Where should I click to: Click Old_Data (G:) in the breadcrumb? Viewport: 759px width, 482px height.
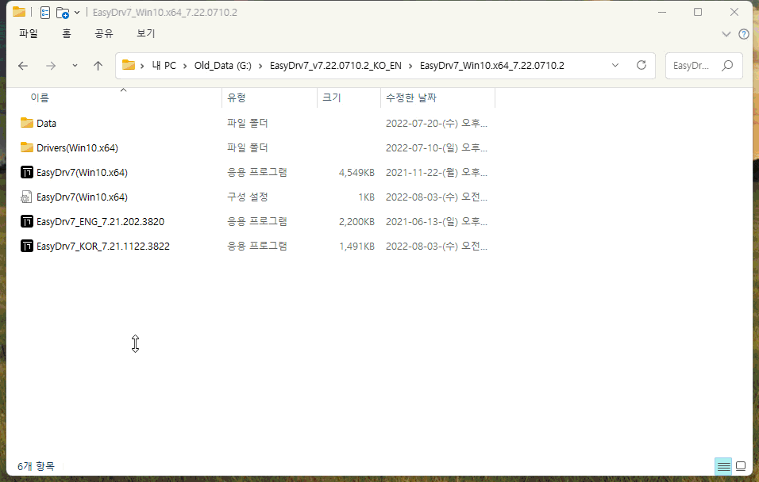tap(223, 65)
